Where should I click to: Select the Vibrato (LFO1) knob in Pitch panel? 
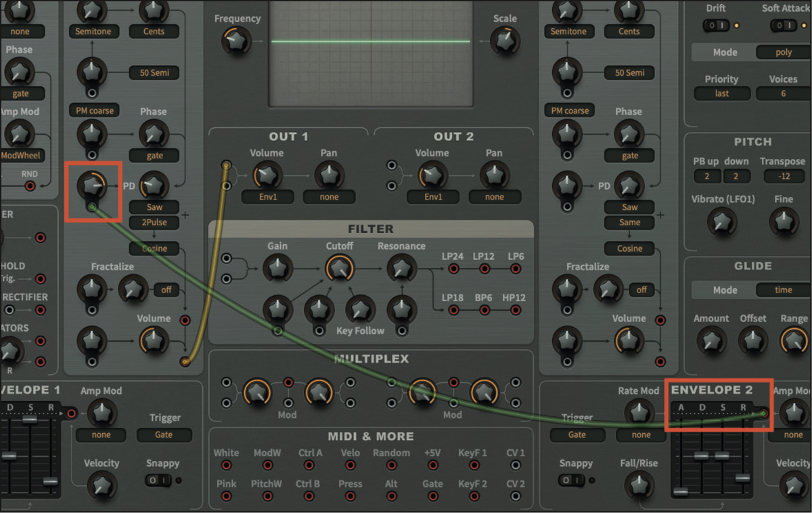pyautogui.click(x=722, y=221)
